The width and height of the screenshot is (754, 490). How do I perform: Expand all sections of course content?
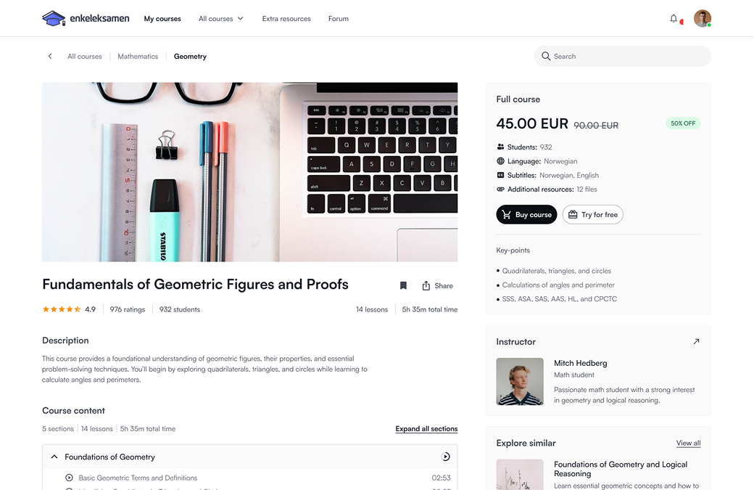pos(426,429)
